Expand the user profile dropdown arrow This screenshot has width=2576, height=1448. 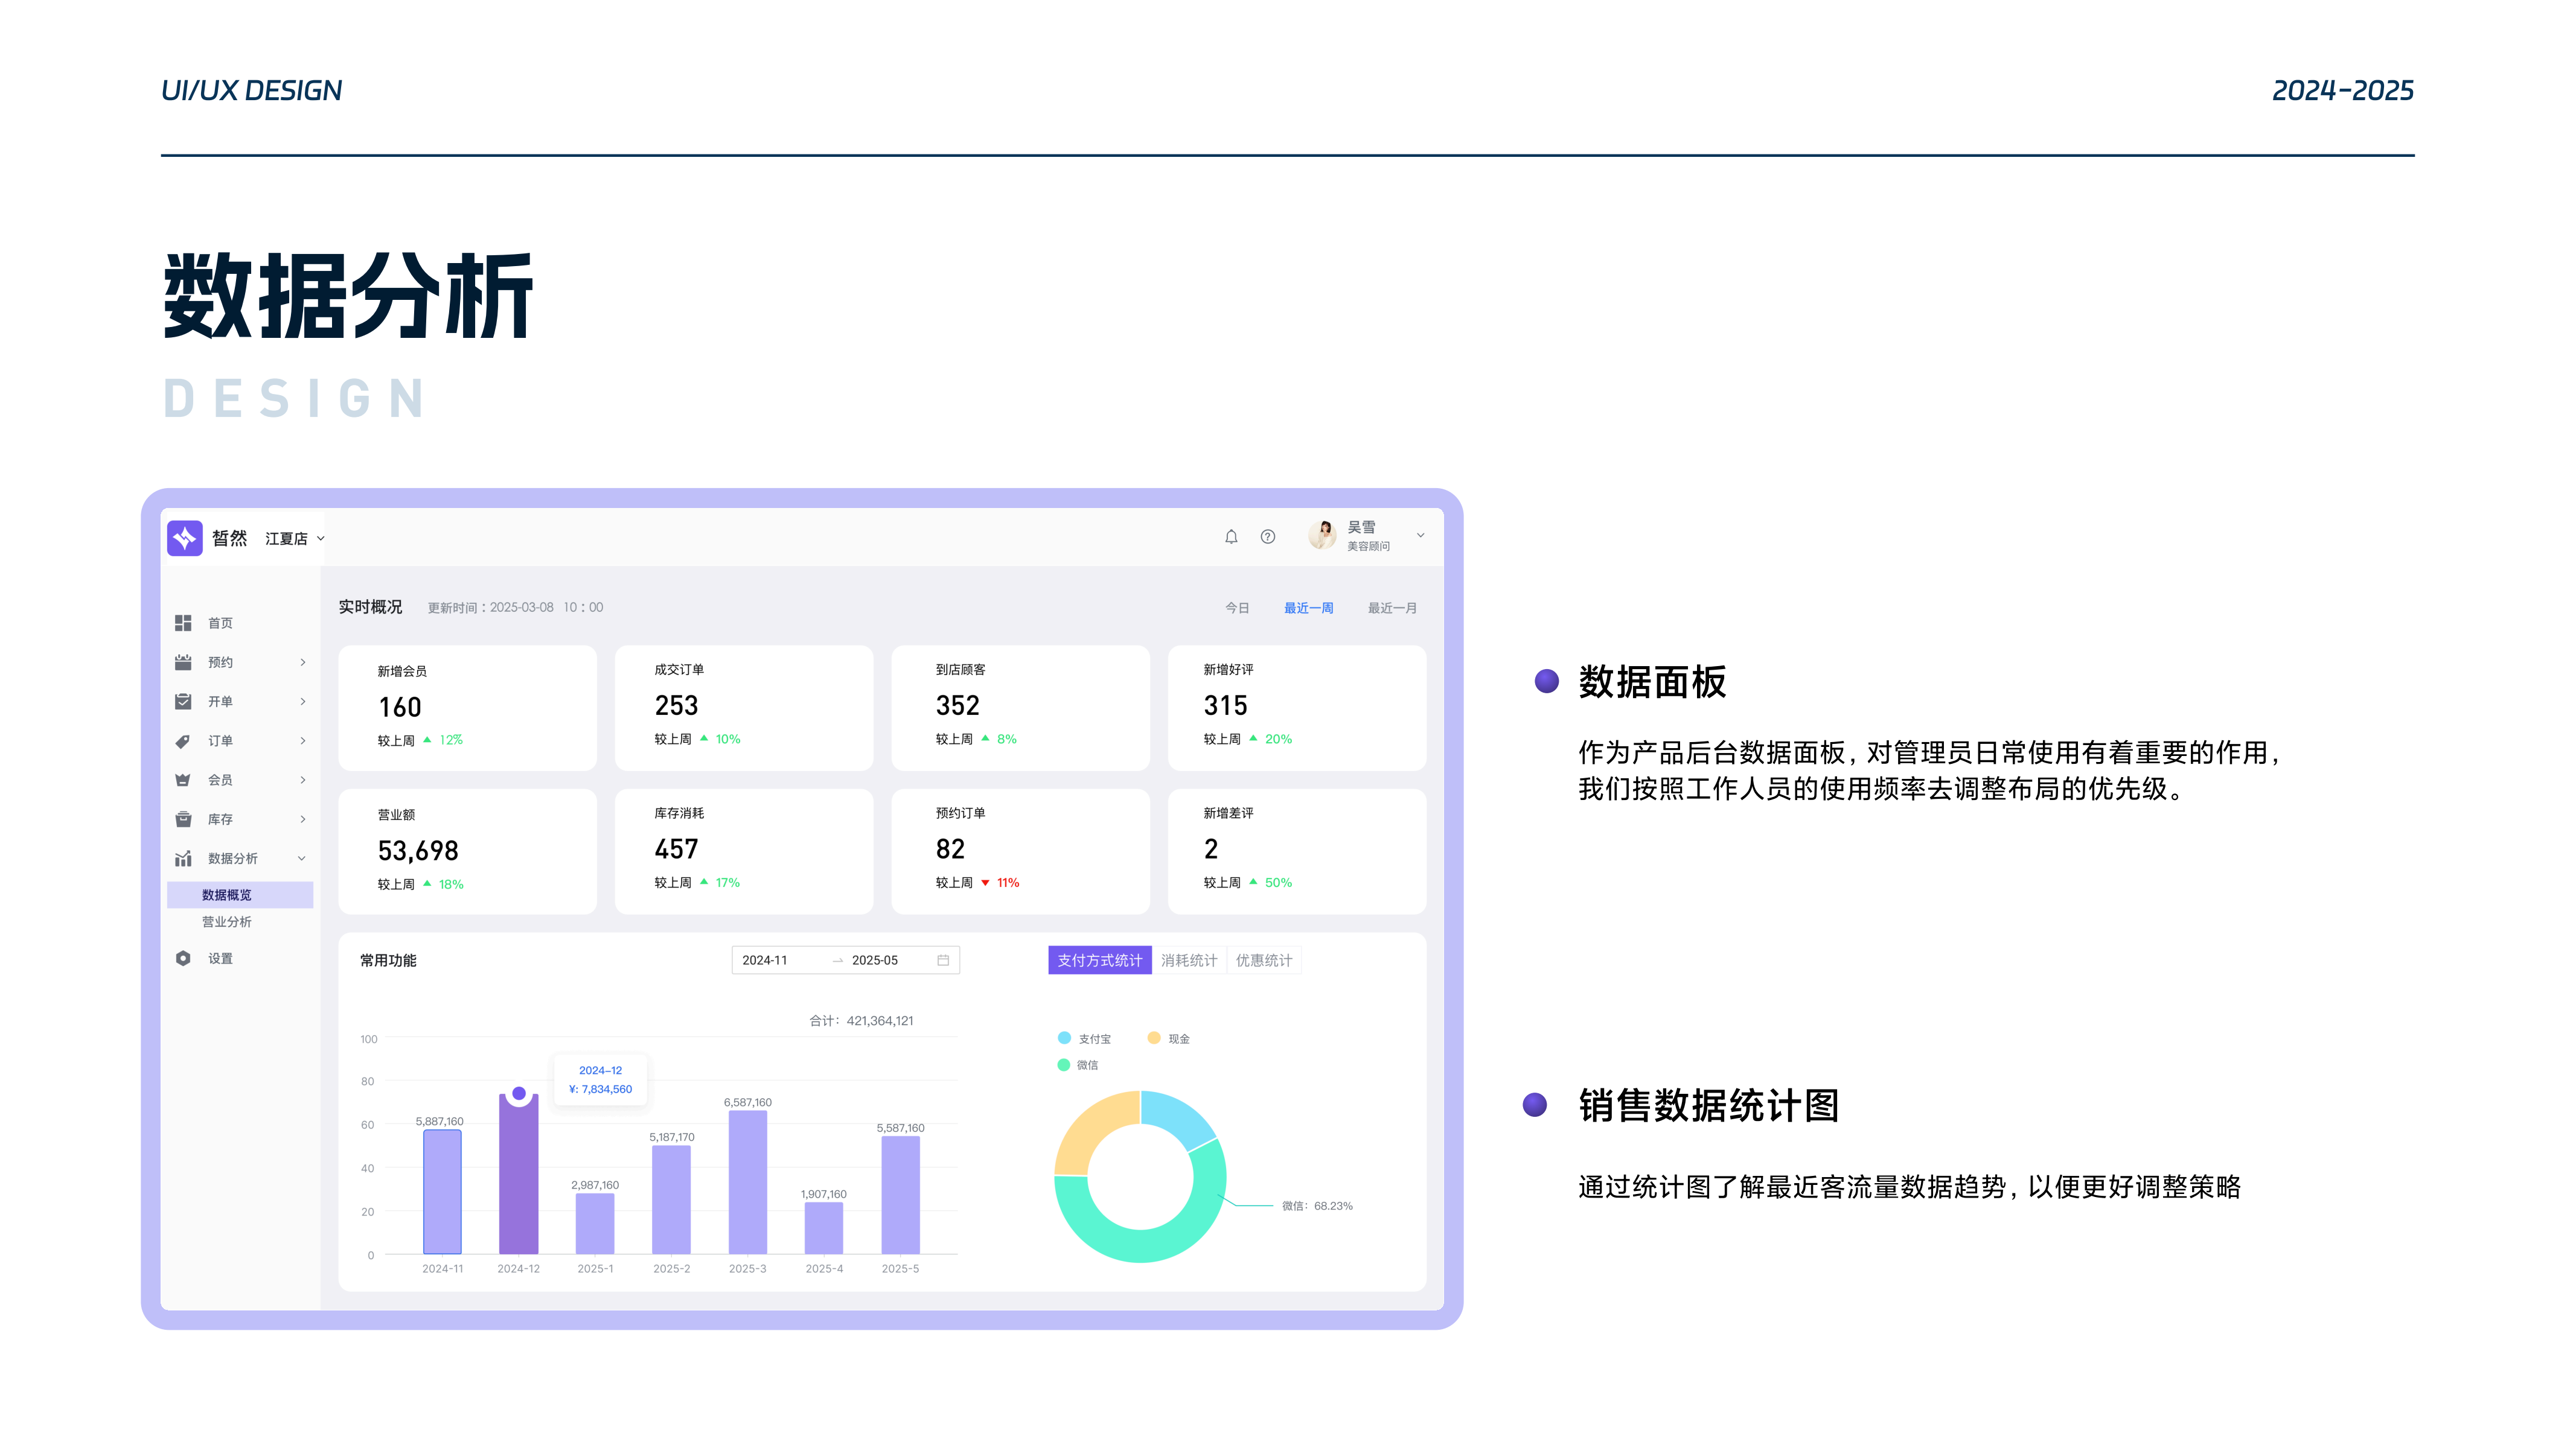tap(1420, 536)
